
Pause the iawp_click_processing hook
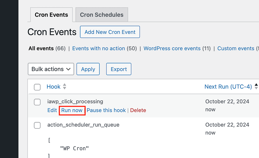pyautogui.click(x=106, y=110)
